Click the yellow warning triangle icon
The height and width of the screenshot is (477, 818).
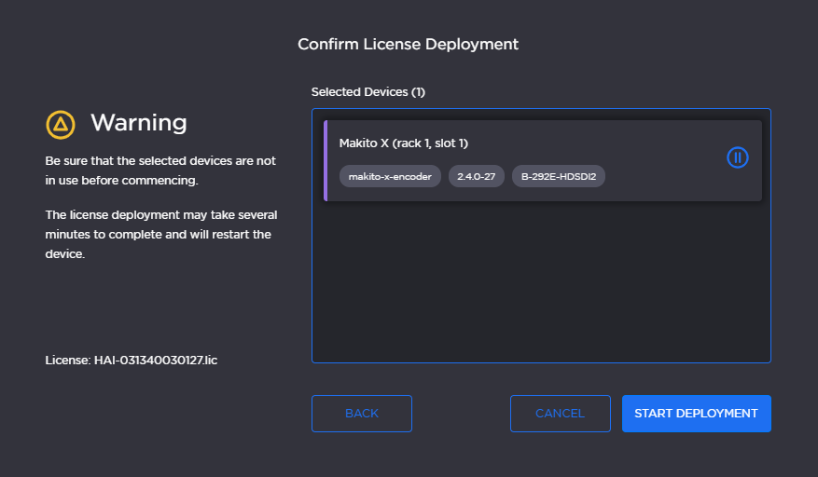pyautogui.click(x=61, y=123)
